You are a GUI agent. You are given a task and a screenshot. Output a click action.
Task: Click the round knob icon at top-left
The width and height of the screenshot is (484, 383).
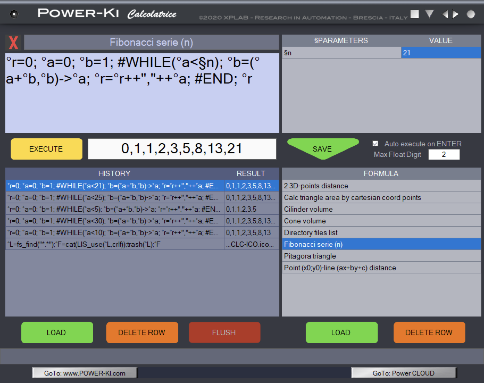point(14,14)
